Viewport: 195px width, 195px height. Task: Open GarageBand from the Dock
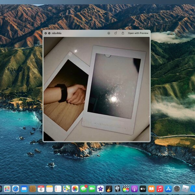coord(109,189)
